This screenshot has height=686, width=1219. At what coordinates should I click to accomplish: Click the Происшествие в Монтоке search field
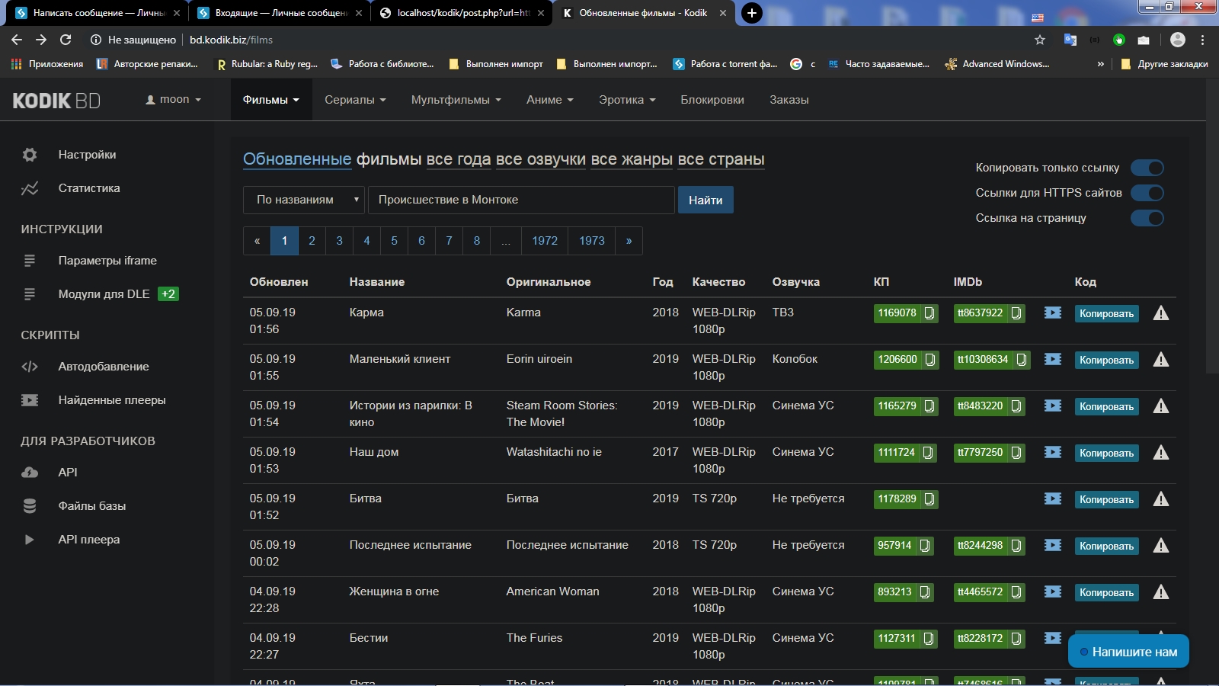[521, 200]
